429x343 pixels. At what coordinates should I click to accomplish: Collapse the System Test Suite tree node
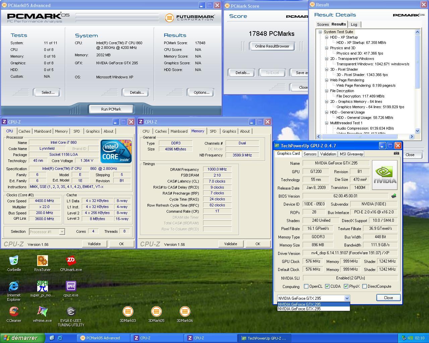(320, 32)
